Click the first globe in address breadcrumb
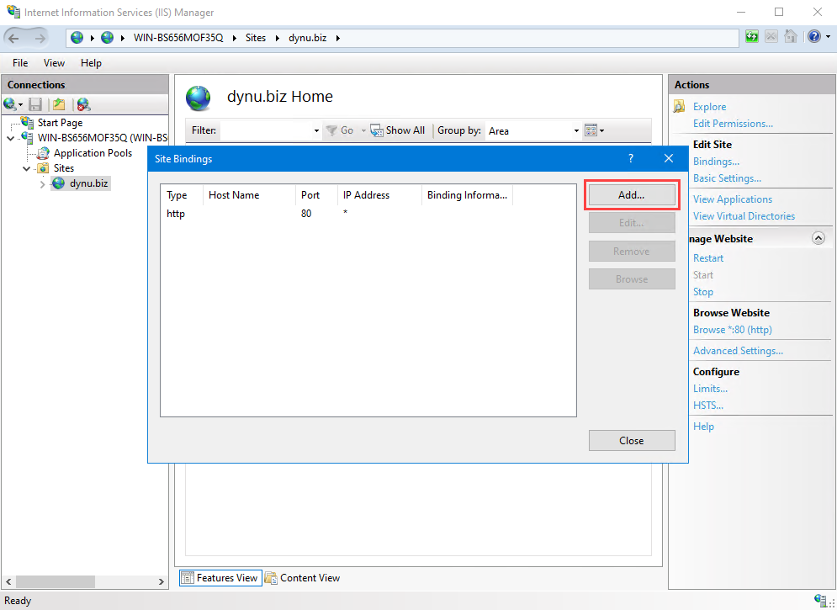Screen dimensions: 837x610 (77, 37)
